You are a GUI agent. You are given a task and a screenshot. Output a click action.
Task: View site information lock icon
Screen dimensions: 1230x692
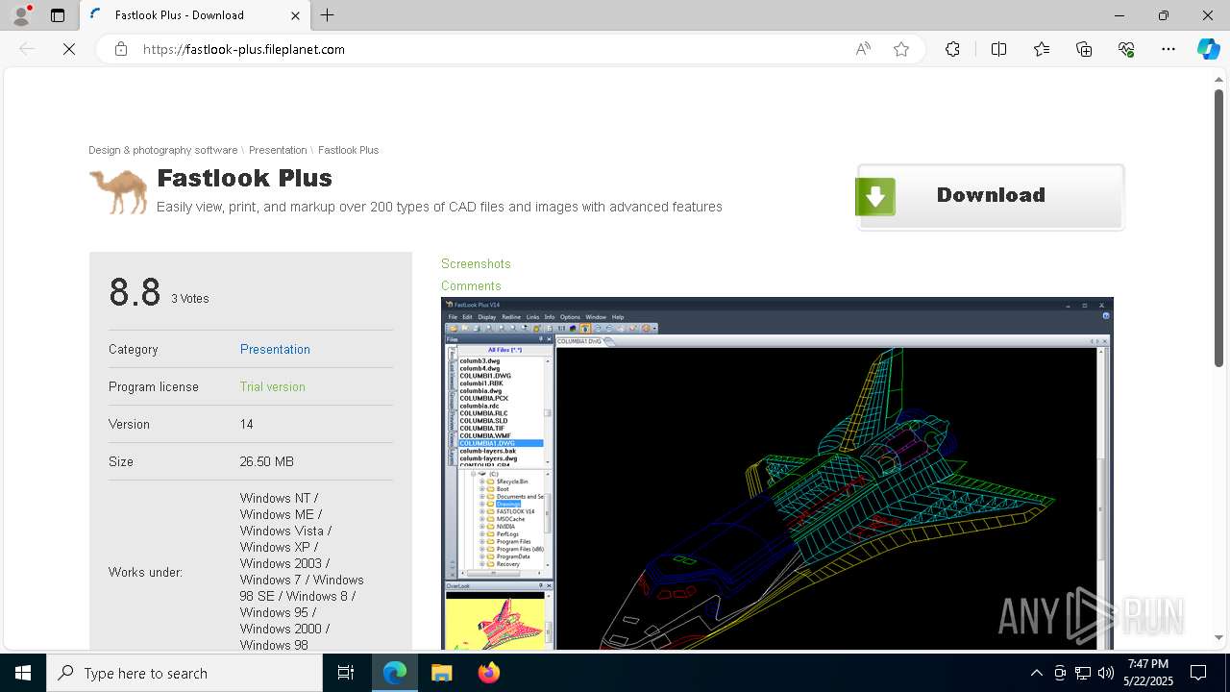(x=121, y=49)
